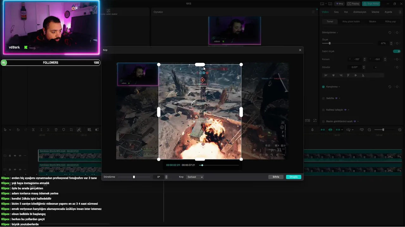
Task: Toggle main track magnet icon
Action: click(323, 130)
